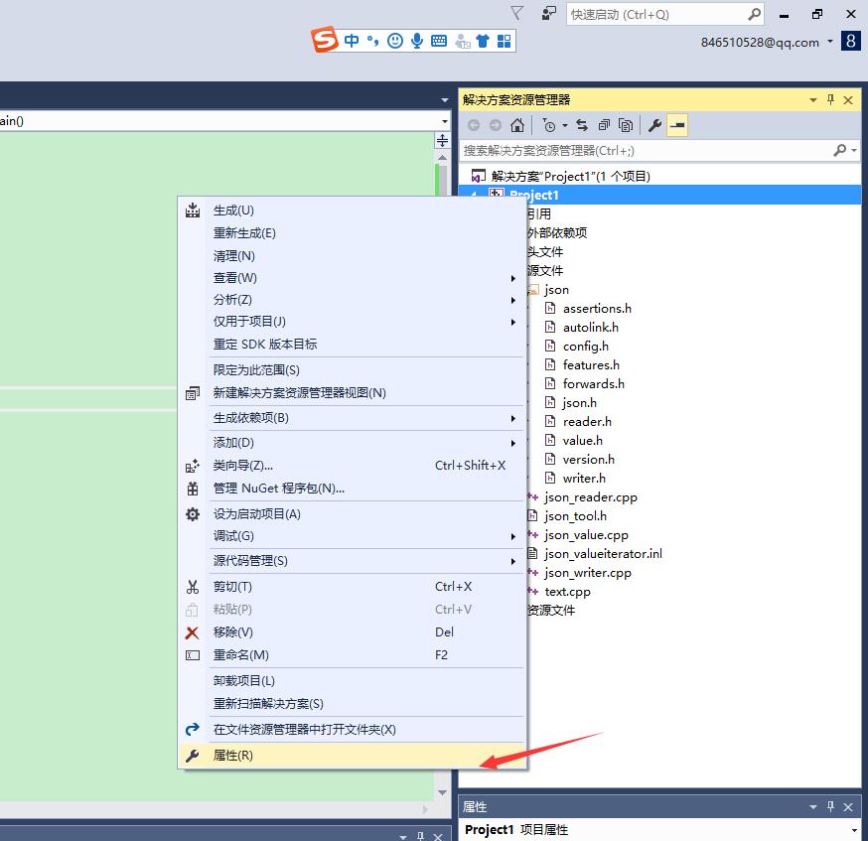Toggle Chinese/English mode on Sogou input bar
This screenshot has height=841, width=868.
point(352,40)
